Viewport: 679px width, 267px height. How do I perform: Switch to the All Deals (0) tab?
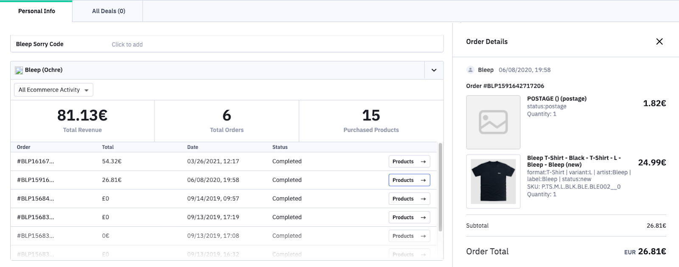109,11
